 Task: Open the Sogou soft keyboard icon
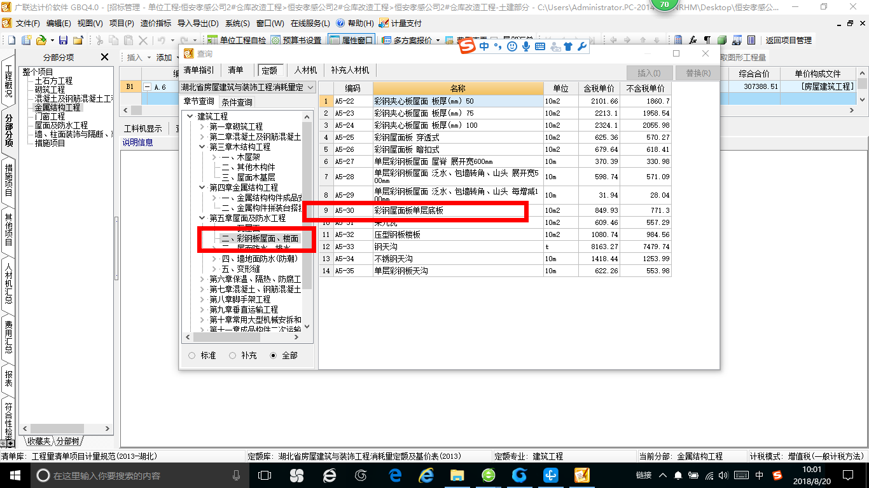540,46
